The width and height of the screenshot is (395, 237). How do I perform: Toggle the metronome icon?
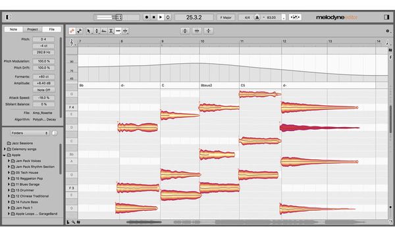pyautogui.click(x=257, y=17)
